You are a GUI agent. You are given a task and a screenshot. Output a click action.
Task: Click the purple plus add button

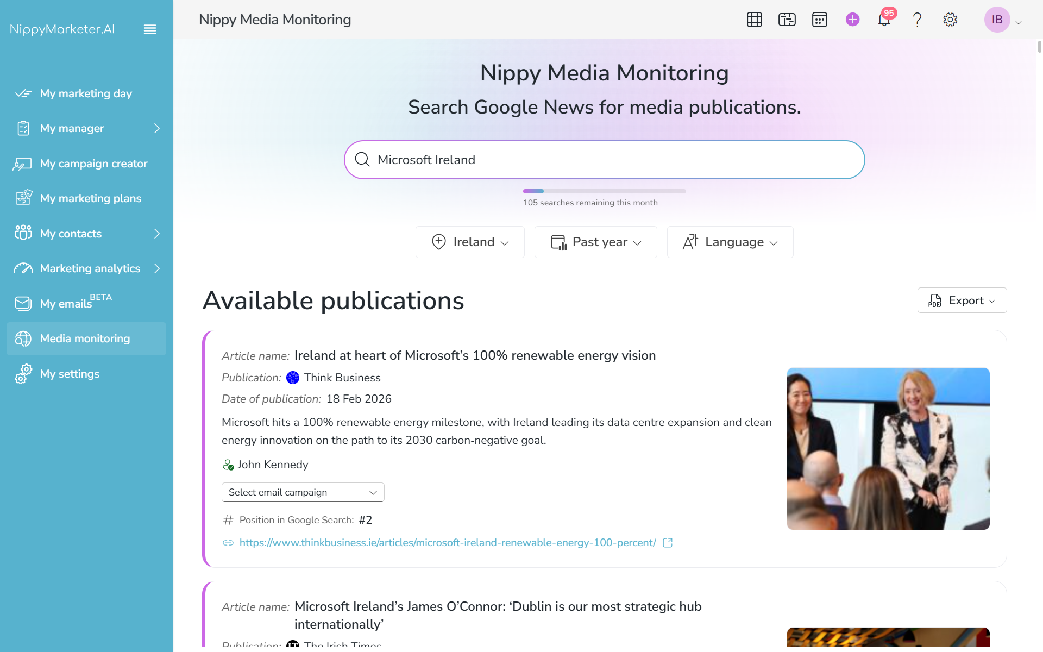853,20
